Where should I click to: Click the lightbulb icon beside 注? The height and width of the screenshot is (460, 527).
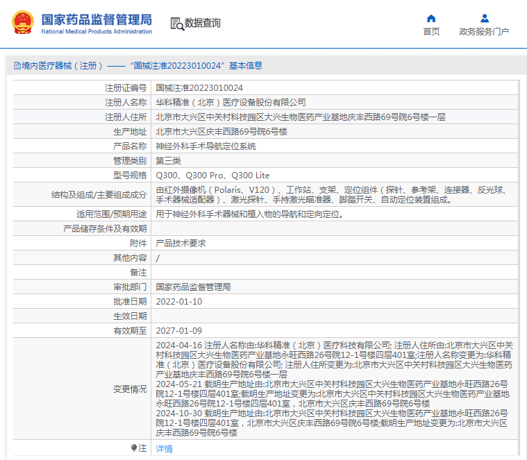[134, 448]
